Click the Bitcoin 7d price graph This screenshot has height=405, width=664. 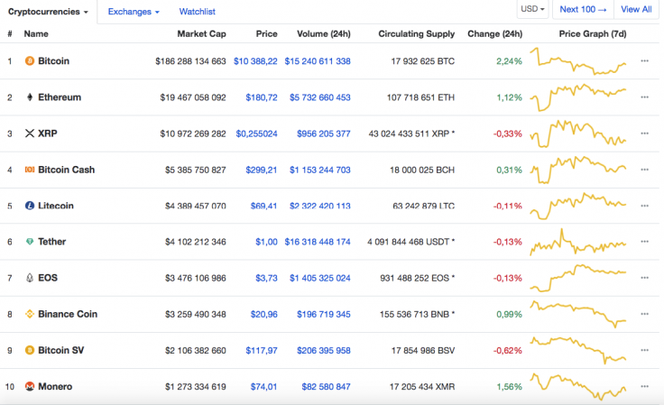(578, 61)
